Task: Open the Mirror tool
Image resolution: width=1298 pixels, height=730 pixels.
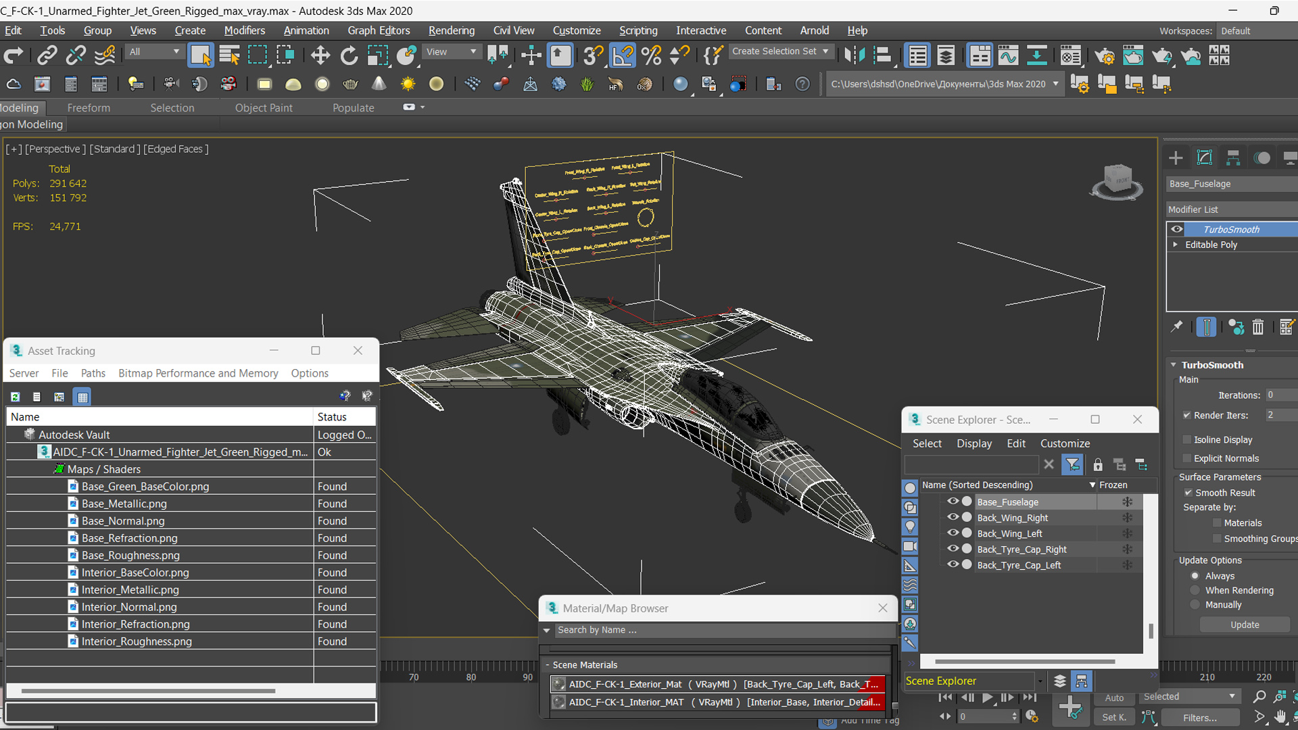Action: 854,55
